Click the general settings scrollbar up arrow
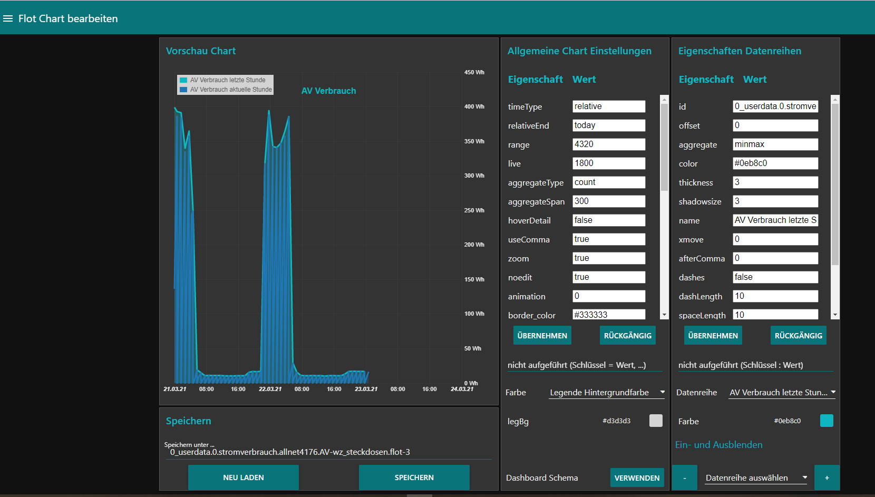The image size is (875, 497). (664, 99)
